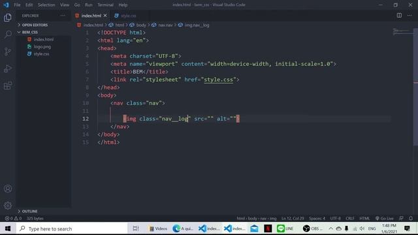The image size is (418, 235).
Task: Open Task View on the taskbar
Action: [x=136, y=228]
